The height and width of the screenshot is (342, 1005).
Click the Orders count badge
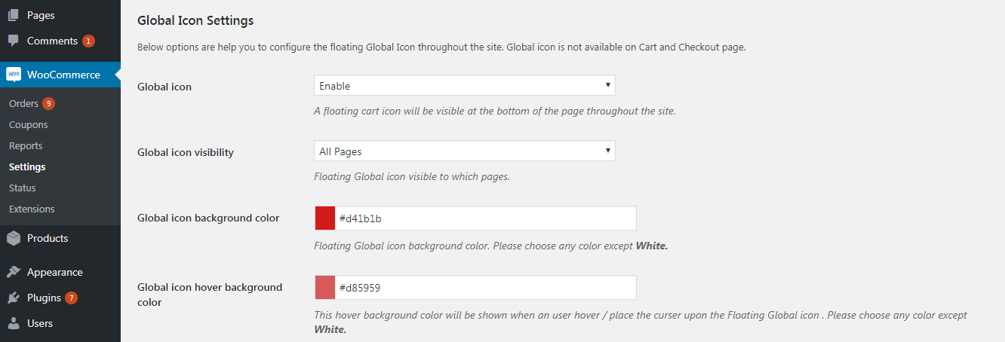(x=48, y=104)
